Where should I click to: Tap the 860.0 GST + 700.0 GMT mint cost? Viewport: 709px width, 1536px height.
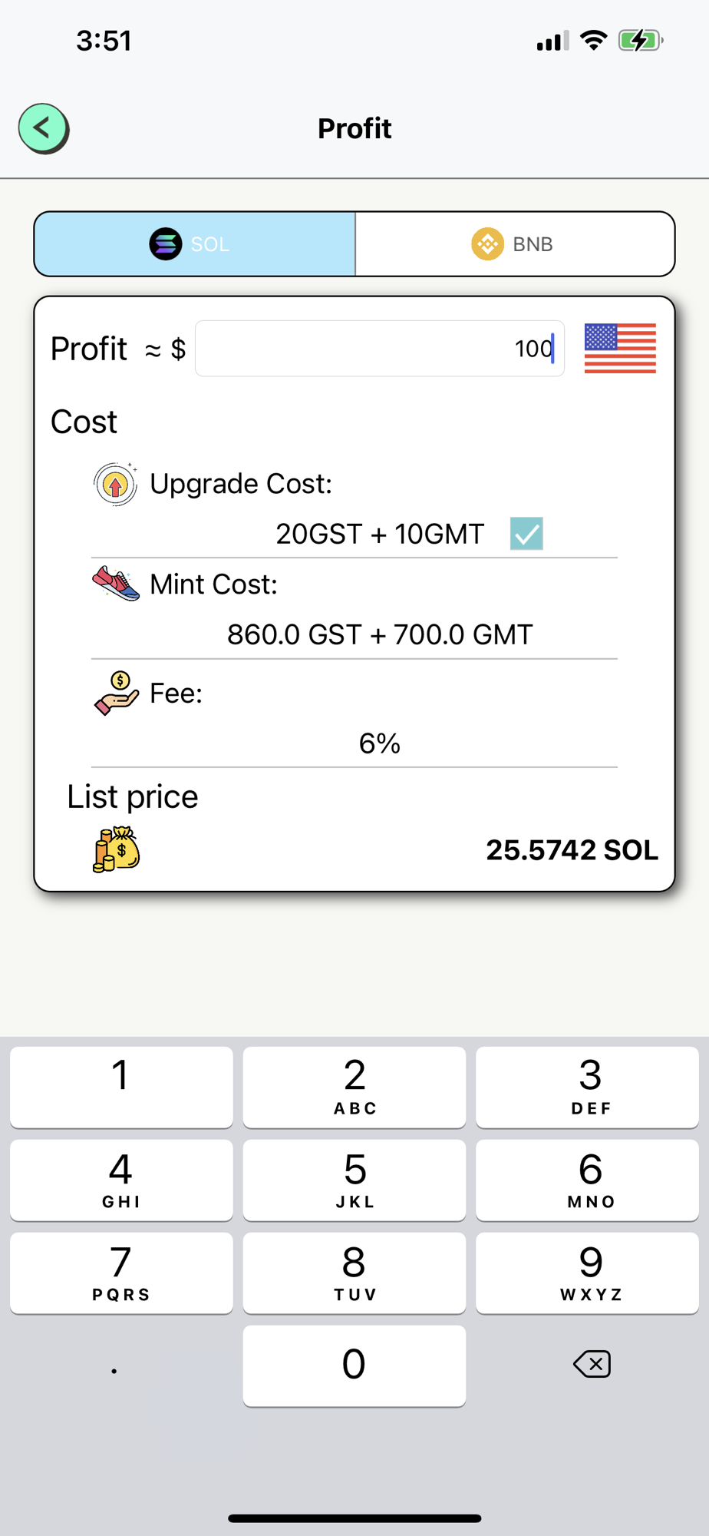pos(380,635)
